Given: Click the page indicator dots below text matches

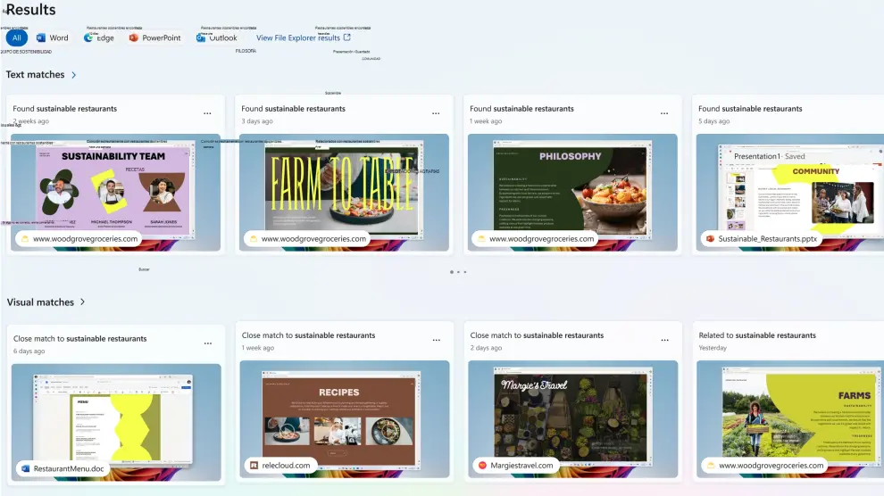Looking at the screenshot, I should 458,271.
